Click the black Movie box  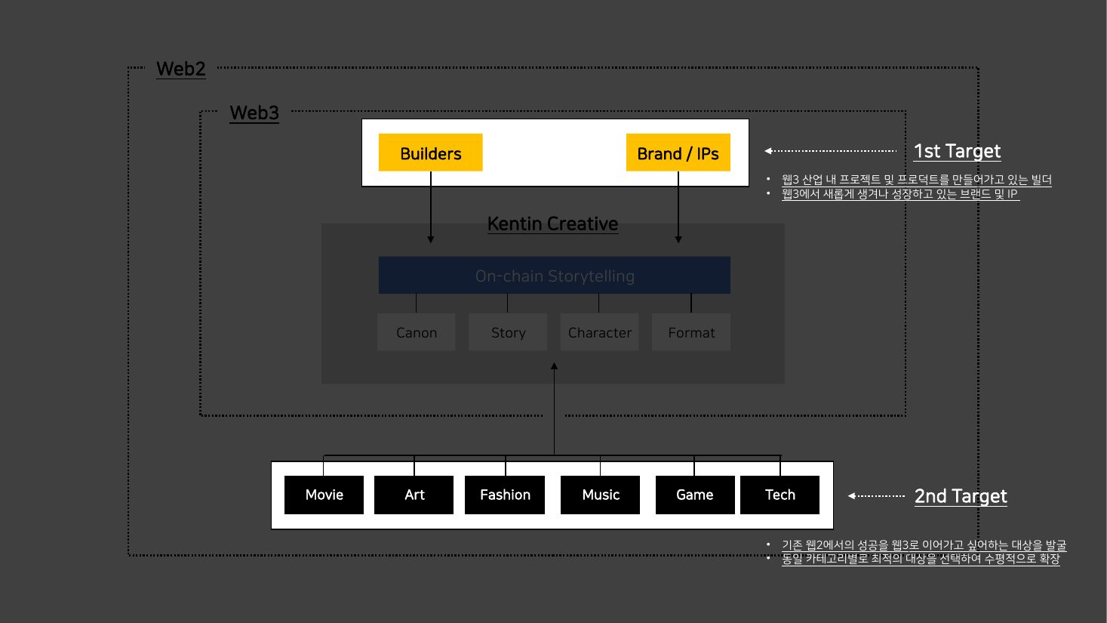[324, 495]
